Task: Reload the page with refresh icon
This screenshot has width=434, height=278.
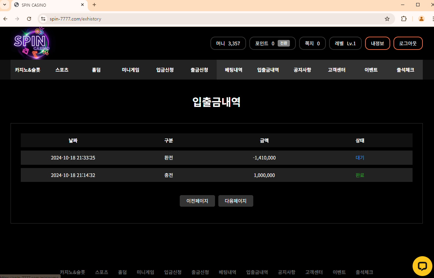Action: pyautogui.click(x=29, y=19)
